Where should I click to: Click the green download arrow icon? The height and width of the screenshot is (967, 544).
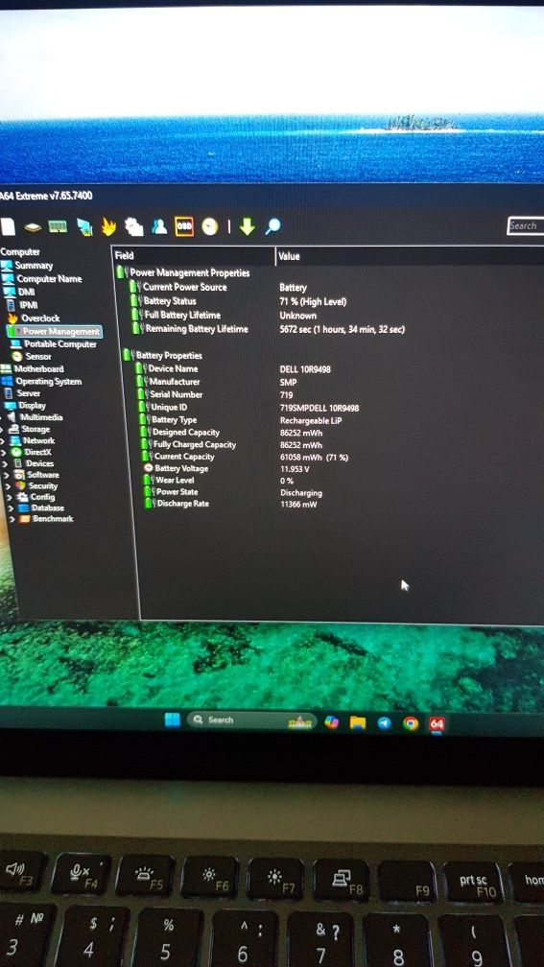pyautogui.click(x=247, y=226)
